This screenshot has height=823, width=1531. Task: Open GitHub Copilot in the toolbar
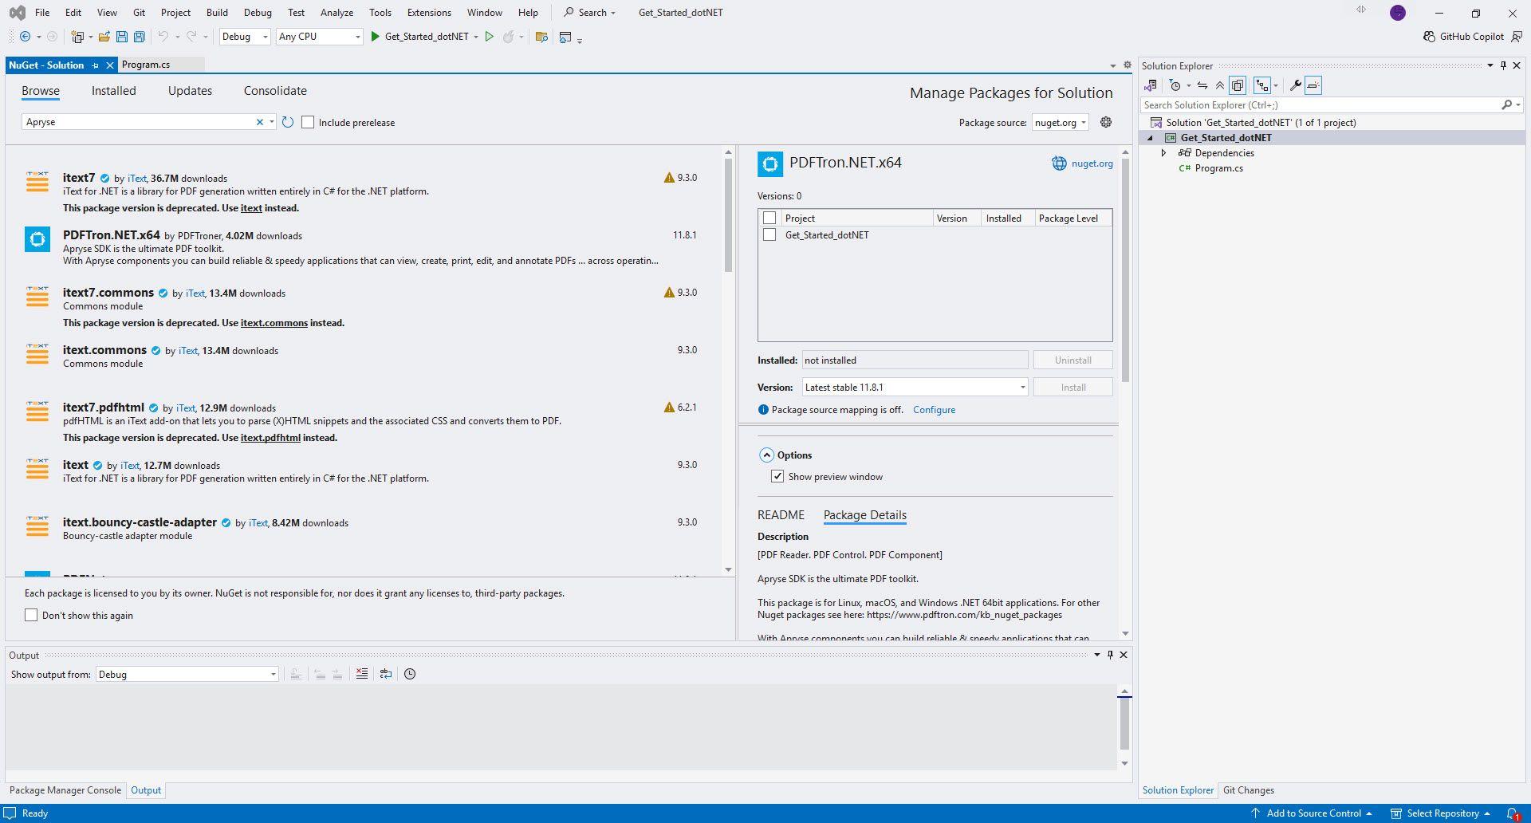1463,37
